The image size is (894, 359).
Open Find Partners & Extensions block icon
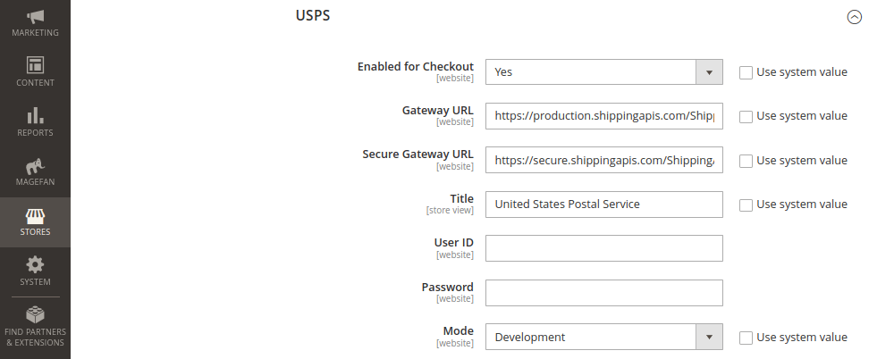pos(35,314)
